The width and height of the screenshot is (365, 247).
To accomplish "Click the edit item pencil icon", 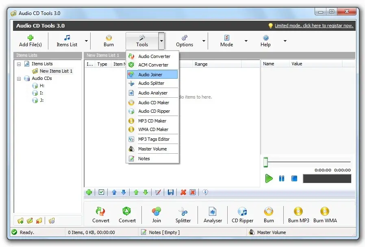I will pyautogui.click(x=158, y=192).
